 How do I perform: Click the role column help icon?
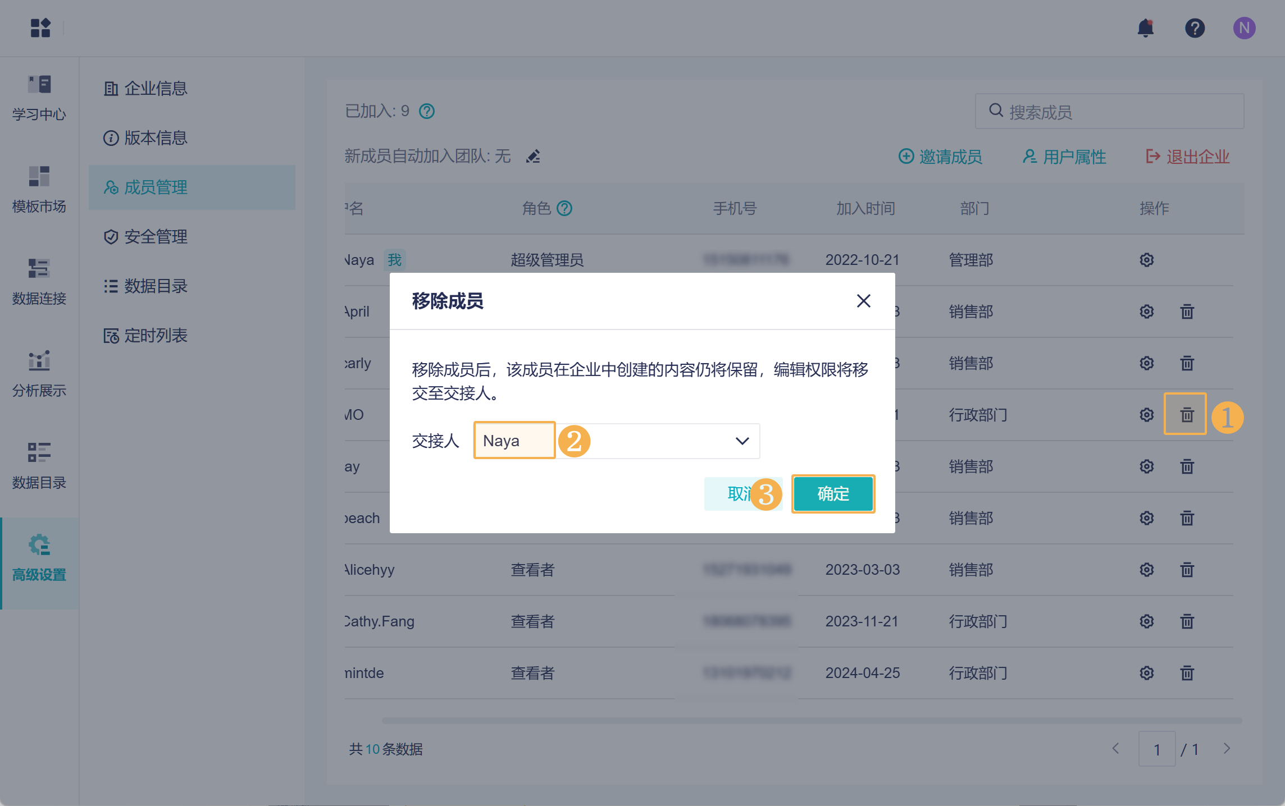564,209
